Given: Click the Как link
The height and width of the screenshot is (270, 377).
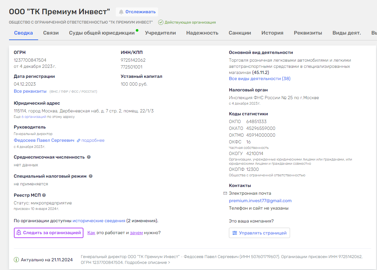Looking at the screenshot, I should click(x=91, y=233).
